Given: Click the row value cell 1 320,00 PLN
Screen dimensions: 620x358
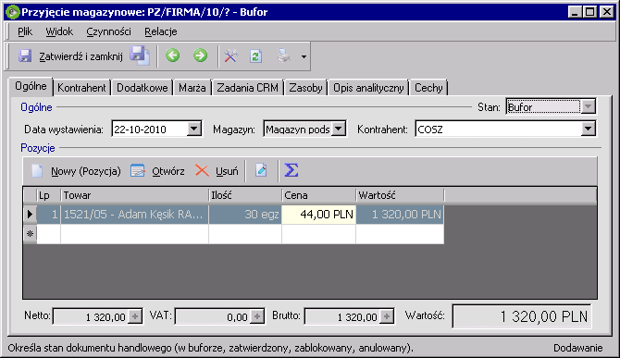Looking at the screenshot, I should coord(400,215).
